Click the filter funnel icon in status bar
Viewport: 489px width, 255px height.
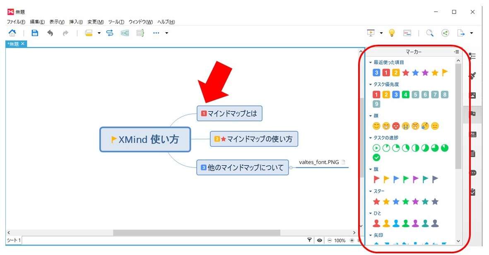[309, 240]
